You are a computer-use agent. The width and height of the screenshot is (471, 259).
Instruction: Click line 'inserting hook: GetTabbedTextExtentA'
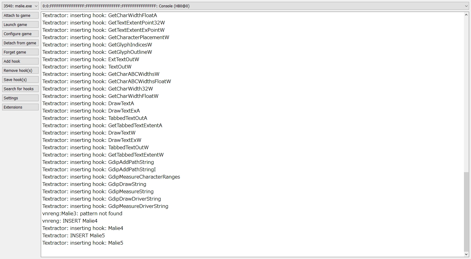[102, 125]
